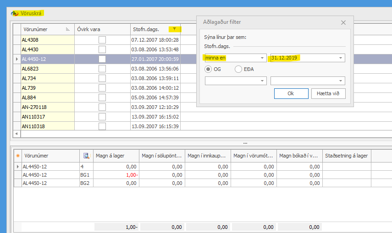This screenshot has height=233, width=392.
Task: Select the OG radio button
Action: pyautogui.click(x=209, y=69)
